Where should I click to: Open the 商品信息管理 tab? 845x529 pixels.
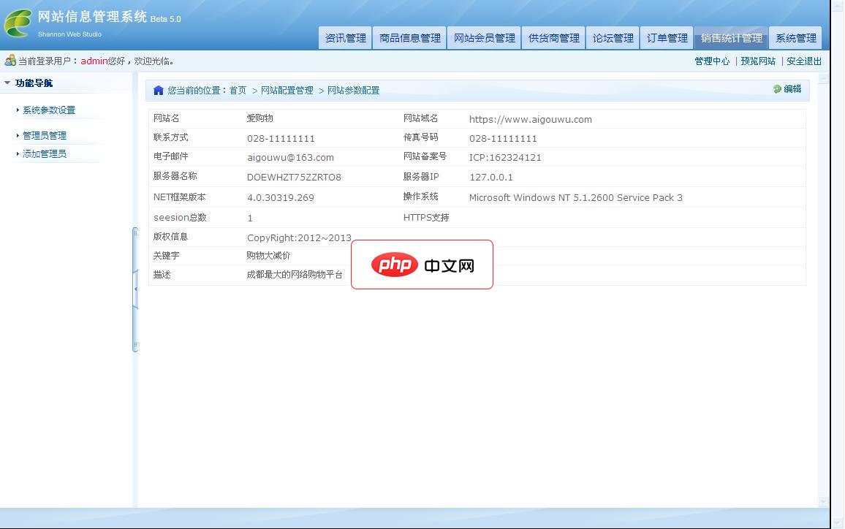coord(409,37)
